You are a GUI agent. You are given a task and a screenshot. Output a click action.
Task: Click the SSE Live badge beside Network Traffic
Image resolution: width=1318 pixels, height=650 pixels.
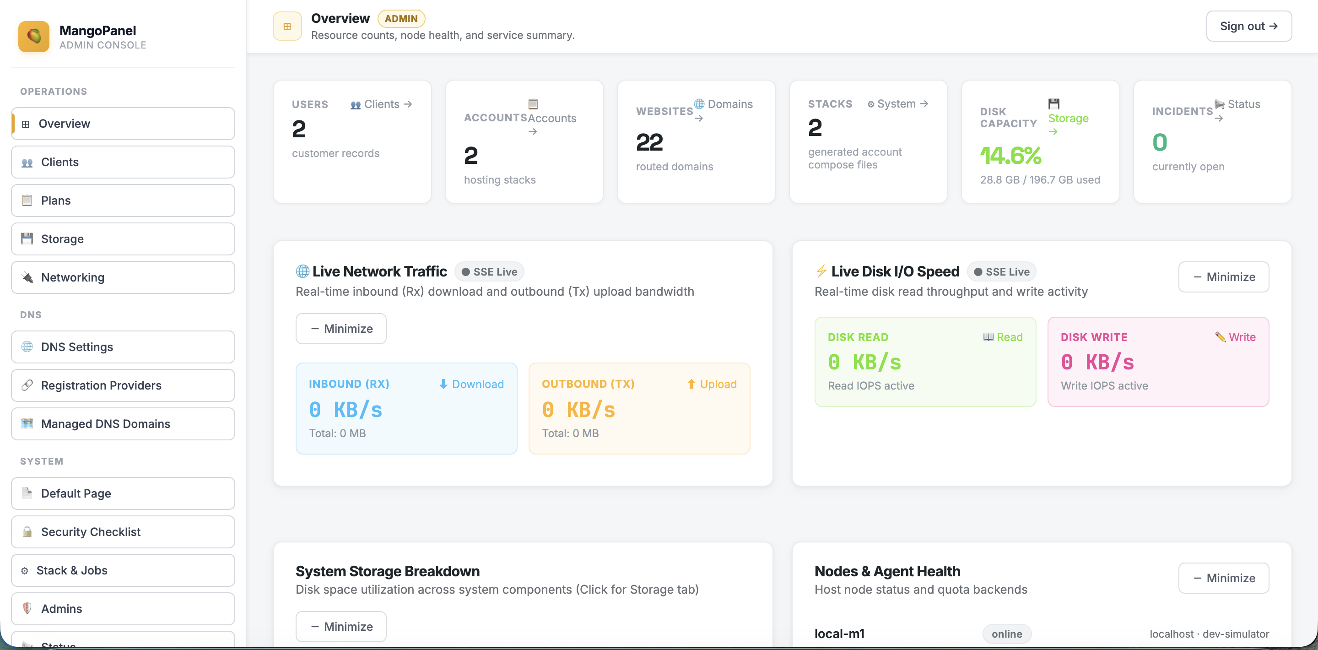(x=489, y=272)
